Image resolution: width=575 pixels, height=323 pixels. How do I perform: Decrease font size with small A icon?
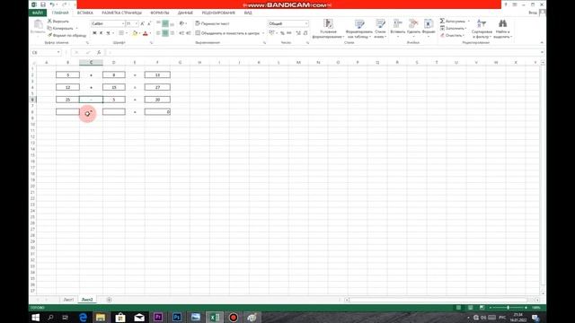149,23
